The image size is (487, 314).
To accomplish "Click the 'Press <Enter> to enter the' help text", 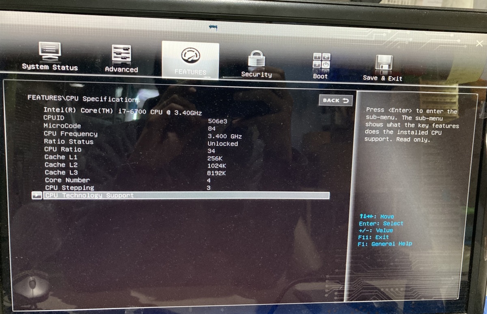I will 412,111.
